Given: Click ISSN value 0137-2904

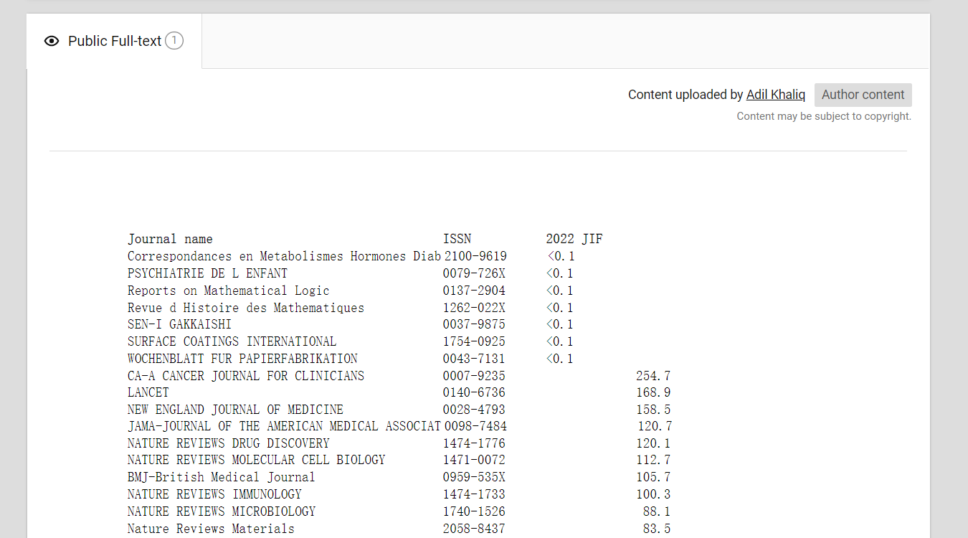Looking at the screenshot, I should 474,291.
